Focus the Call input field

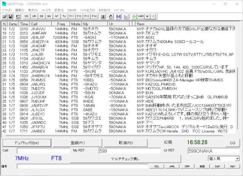click(43, 151)
